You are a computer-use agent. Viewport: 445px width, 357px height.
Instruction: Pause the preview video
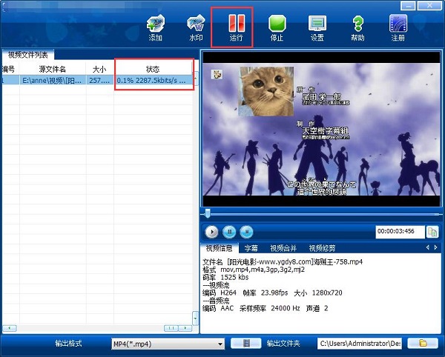pos(229,232)
